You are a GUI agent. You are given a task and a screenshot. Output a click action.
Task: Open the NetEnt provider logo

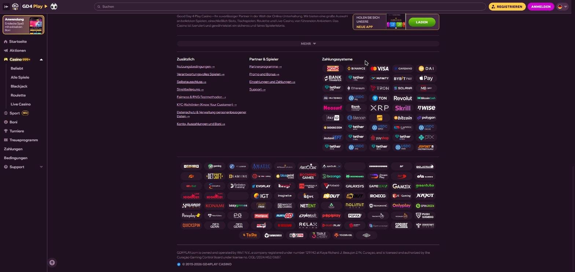pyautogui.click(x=308, y=206)
